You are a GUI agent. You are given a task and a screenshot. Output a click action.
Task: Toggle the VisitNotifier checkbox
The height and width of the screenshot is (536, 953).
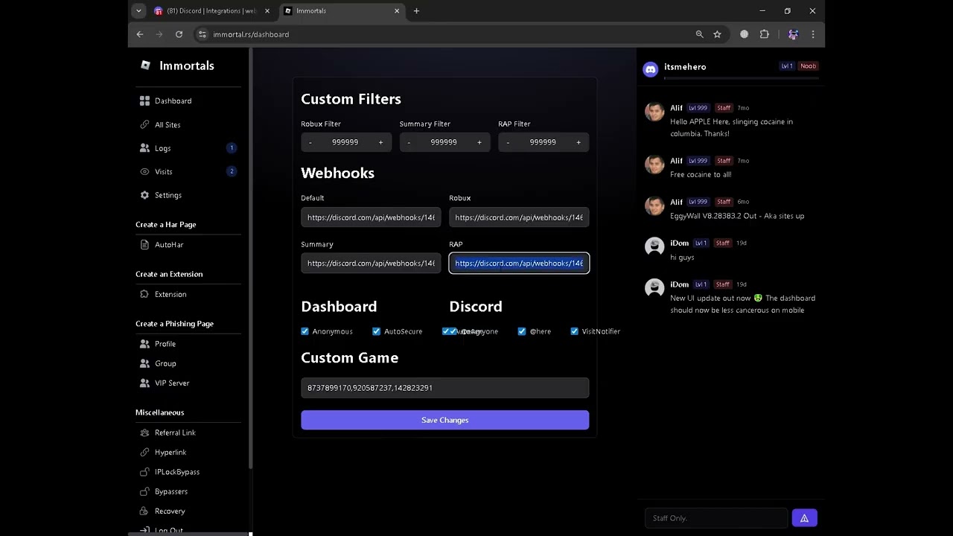tap(574, 331)
